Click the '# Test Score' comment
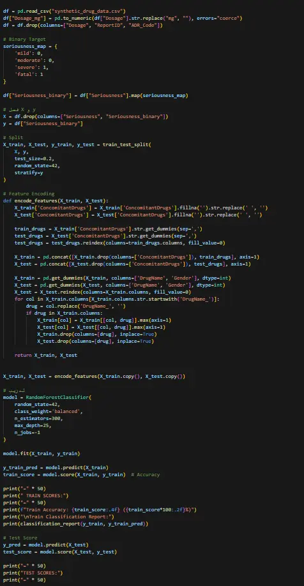This screenshot has height=586, width=304. coord(20,537)
